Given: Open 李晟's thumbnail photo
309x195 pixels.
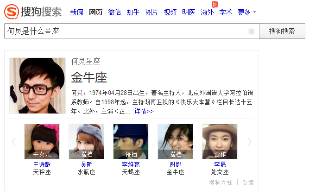Looking at the screenshot, I should pos(220,141).
